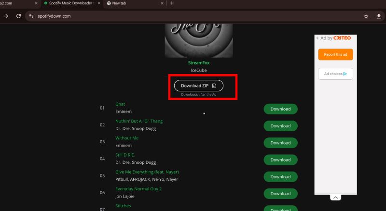Open the Without Me song title
Screen dimensions: 386x211
tap(127, 138)
